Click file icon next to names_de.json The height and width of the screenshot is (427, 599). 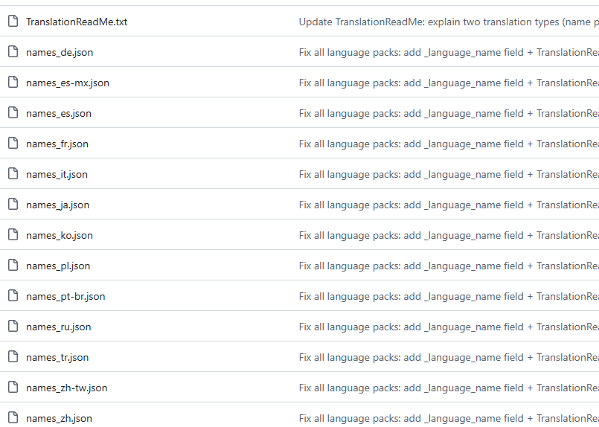pos(13,51)
